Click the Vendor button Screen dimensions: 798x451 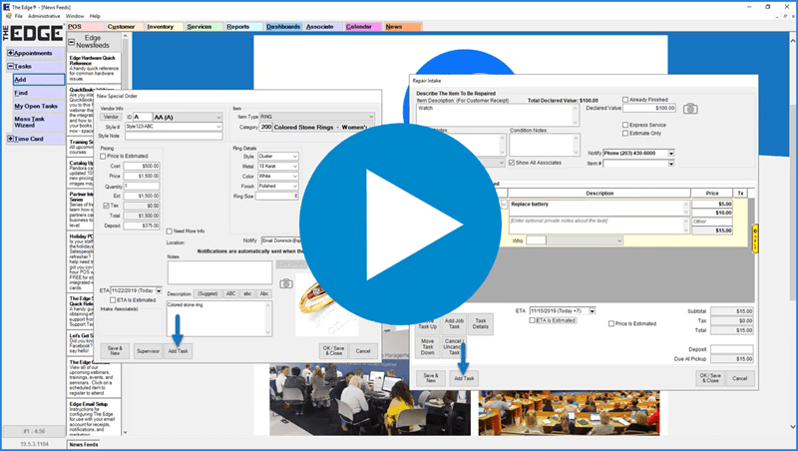pos(111,117)
